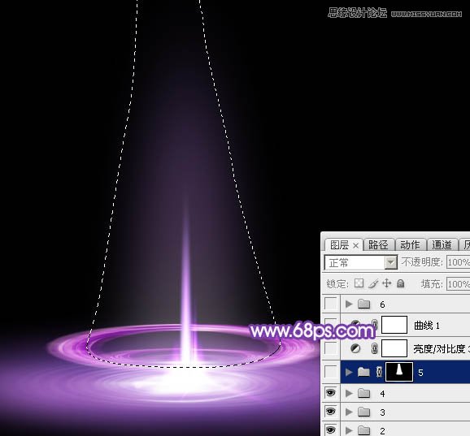The width and height of the screenshot is (470, 436).
Task: Click the lock image pixels brush icon
Action: click(373, 283)
